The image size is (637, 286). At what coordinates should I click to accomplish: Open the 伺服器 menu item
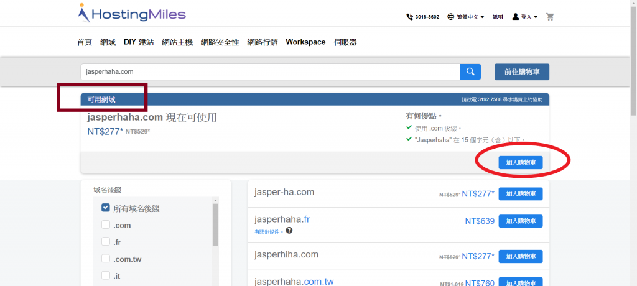345,42
